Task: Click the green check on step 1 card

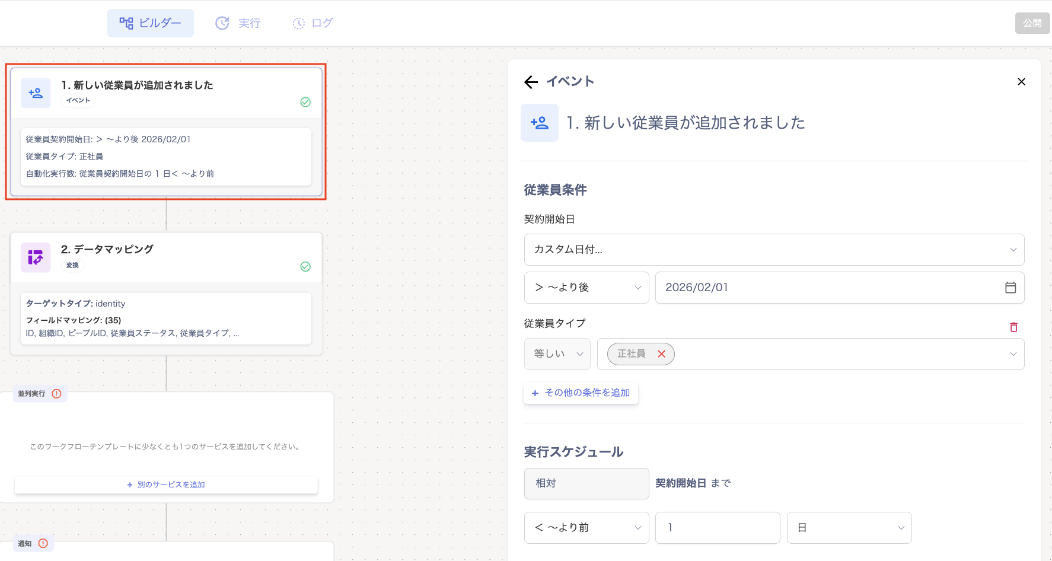Action: point(305,102)
